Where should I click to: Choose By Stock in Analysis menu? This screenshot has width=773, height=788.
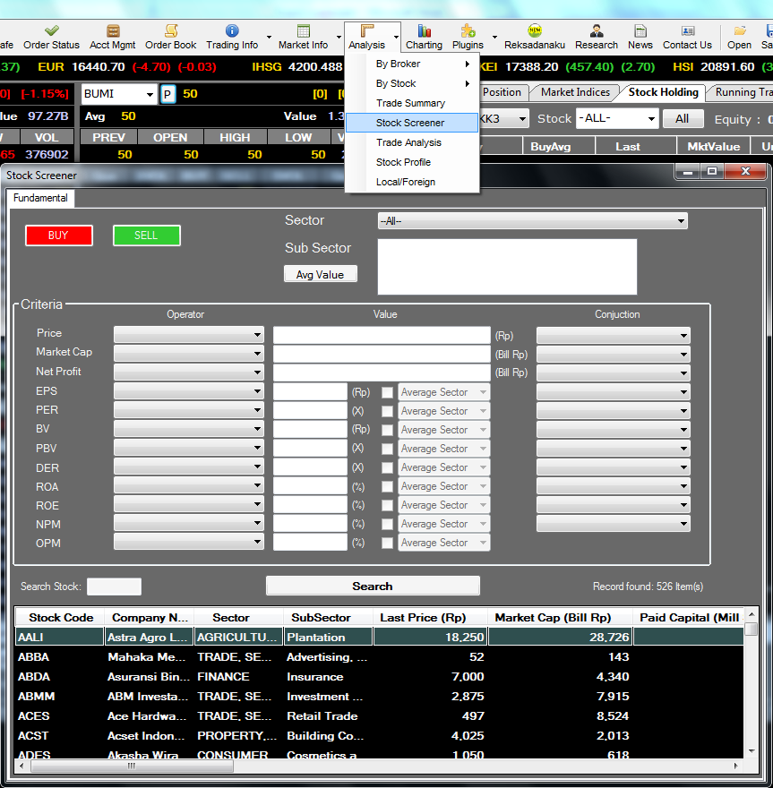pos(412,83)
